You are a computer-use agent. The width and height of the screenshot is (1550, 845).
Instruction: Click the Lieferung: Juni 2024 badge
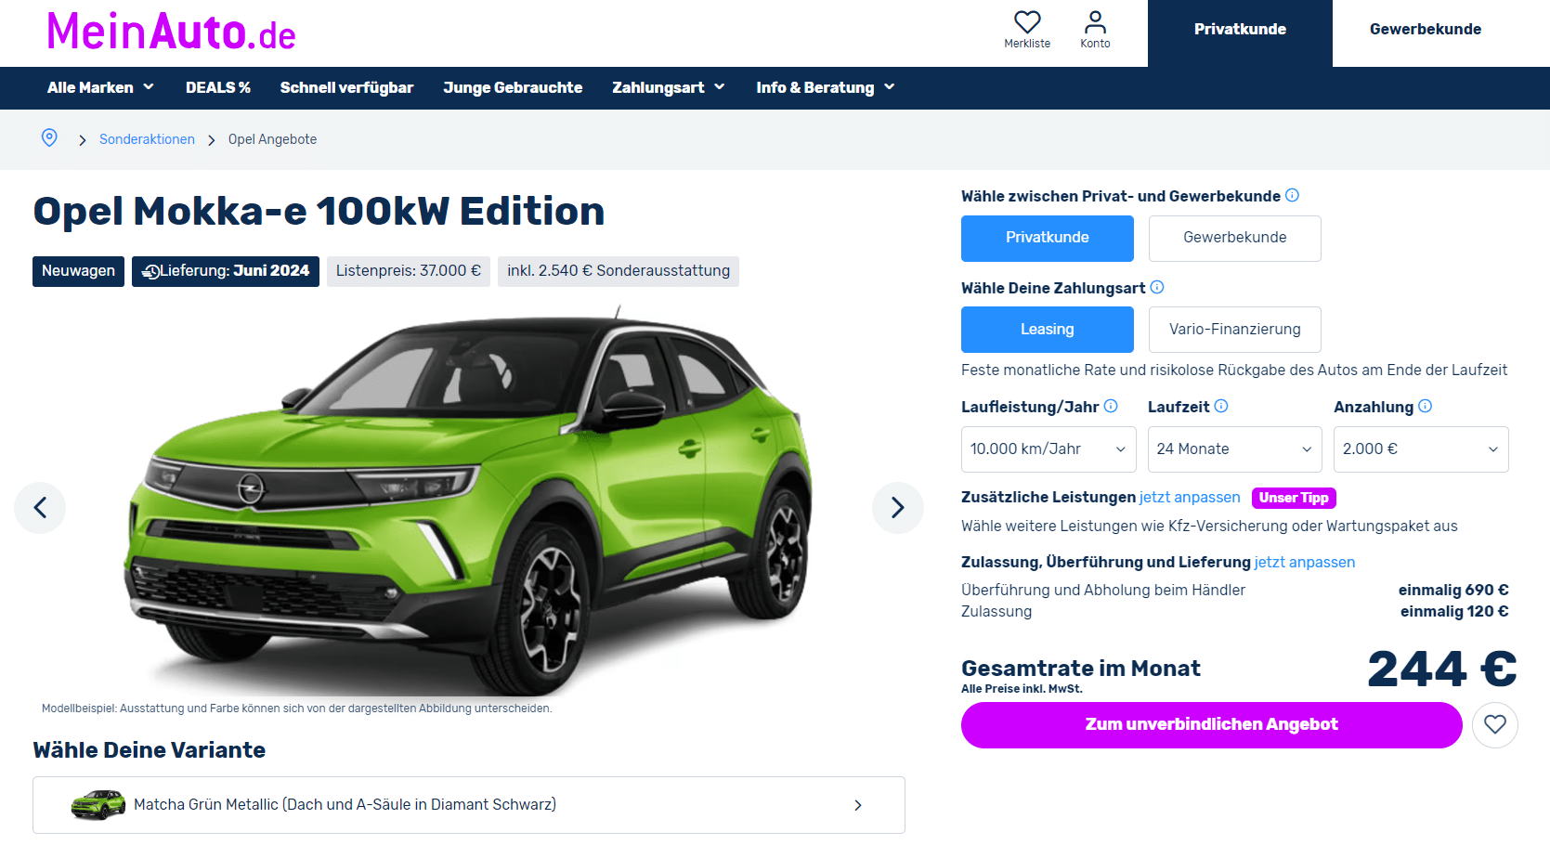226,271
